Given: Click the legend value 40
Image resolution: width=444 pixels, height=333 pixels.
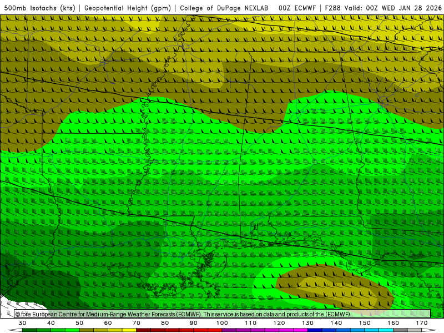Looking at the screenshot, I should (x=51, y=323).
